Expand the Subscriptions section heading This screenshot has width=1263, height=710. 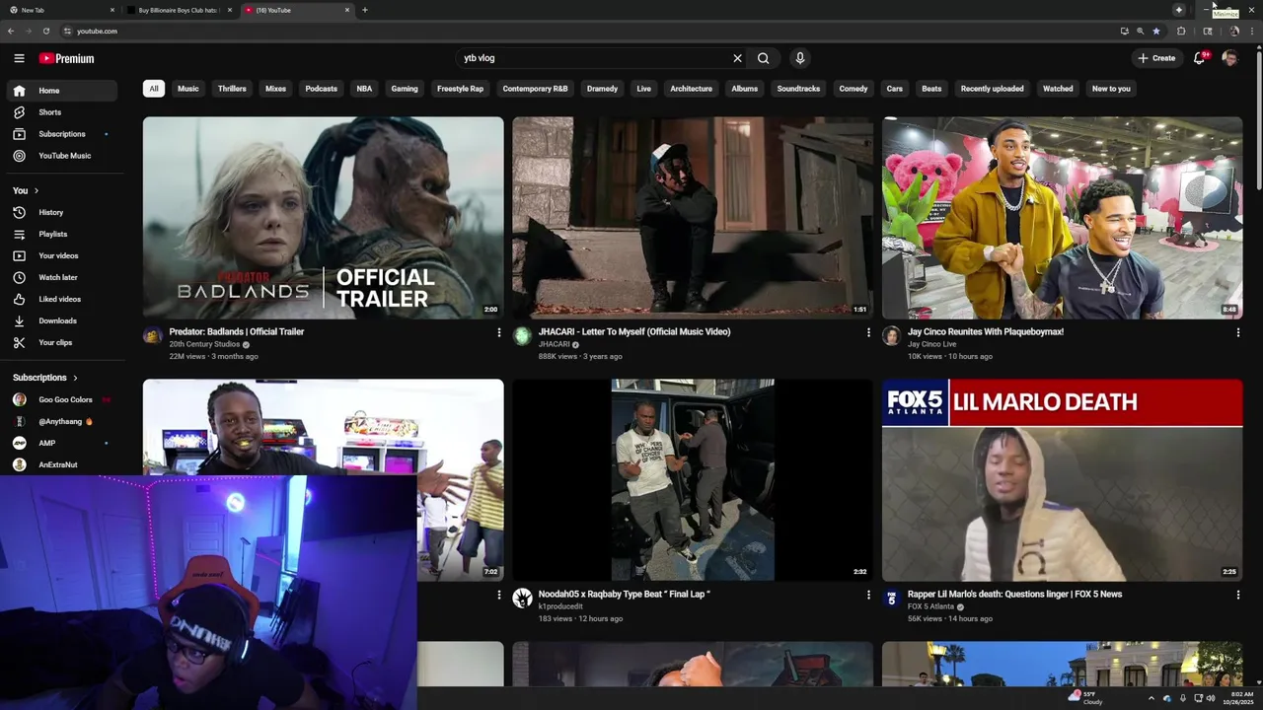[x=45, y=378]
